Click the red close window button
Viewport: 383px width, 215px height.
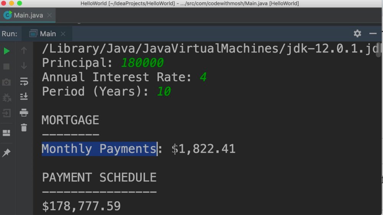(3, 3)
